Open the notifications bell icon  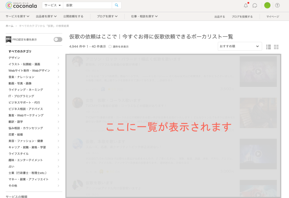click(246, 5)
